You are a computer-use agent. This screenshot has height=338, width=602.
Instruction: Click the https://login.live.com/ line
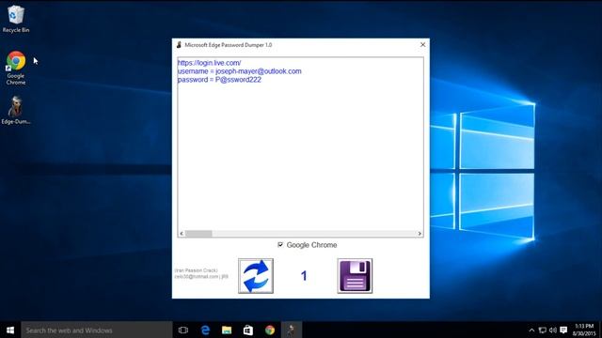tap(209, 63)
